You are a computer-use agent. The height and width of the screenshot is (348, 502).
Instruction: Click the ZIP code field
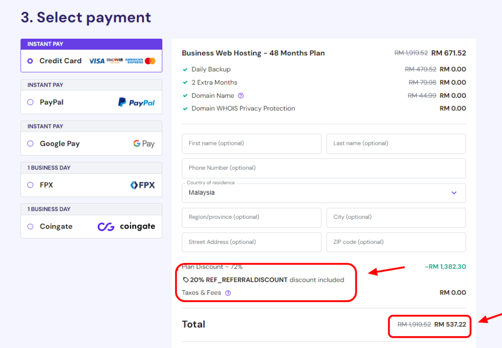396,242
